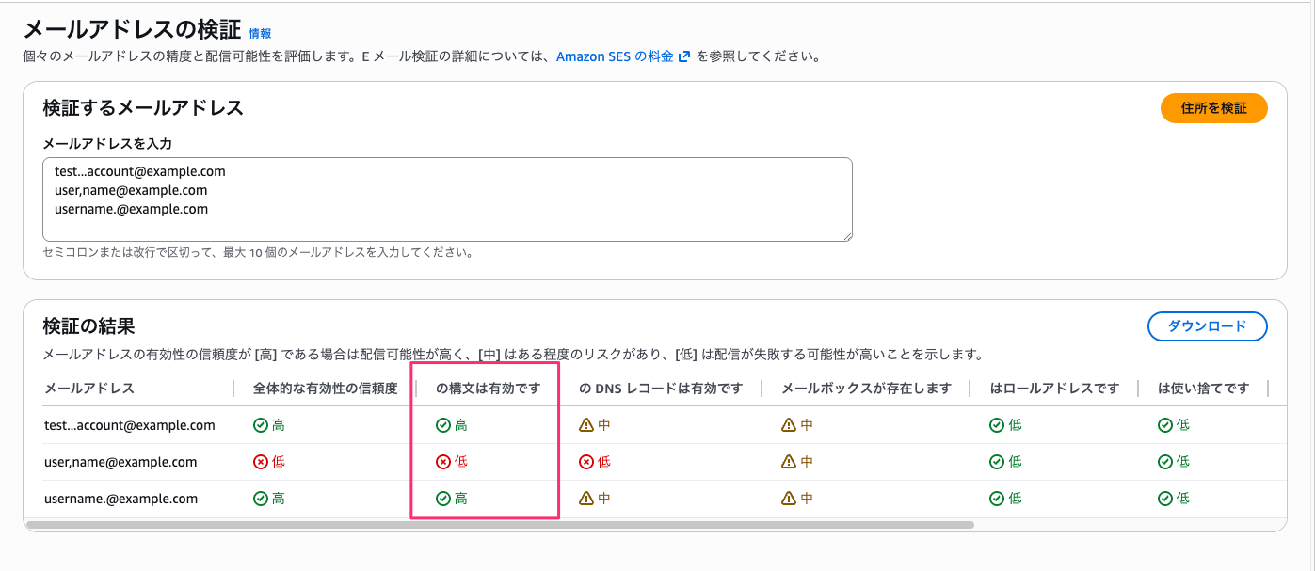Click green check in username. syntax column
This screenshot has height=571, width=1315.
click(x=443, y=499)
